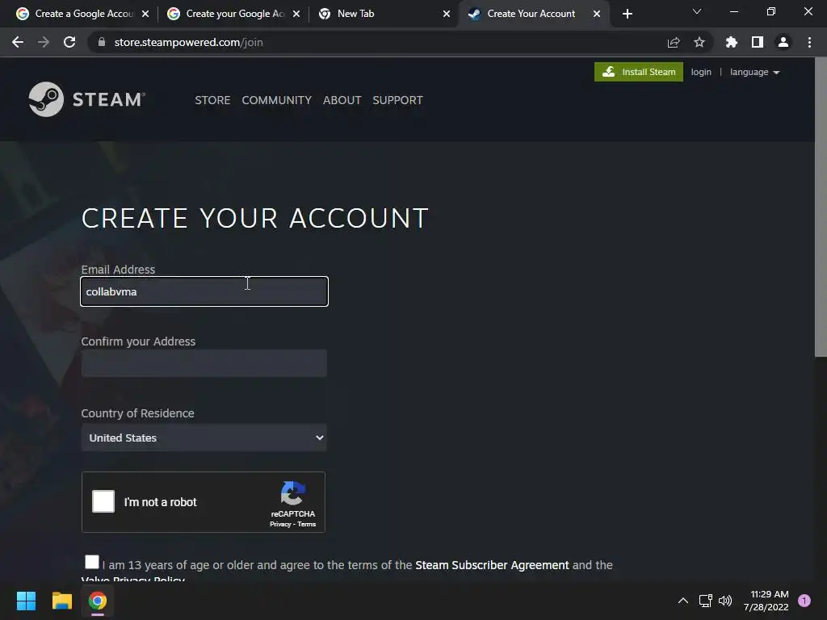Open the STORE menu on Steam
This screenshot has width=827, height=620.
[x=212, y=100]
